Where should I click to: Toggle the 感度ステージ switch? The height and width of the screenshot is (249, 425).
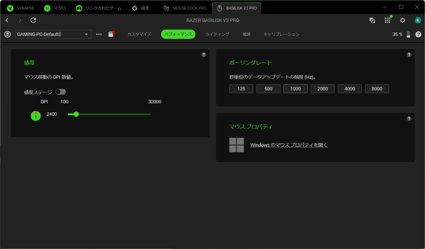(x=61, y=92)
